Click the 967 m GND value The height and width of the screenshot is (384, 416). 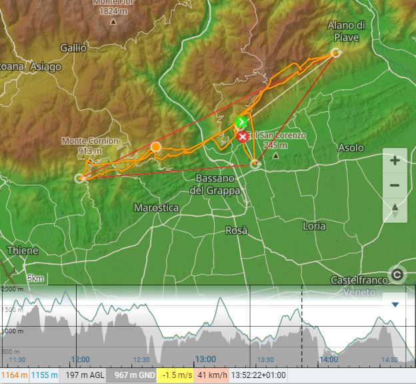click(131, 375)
